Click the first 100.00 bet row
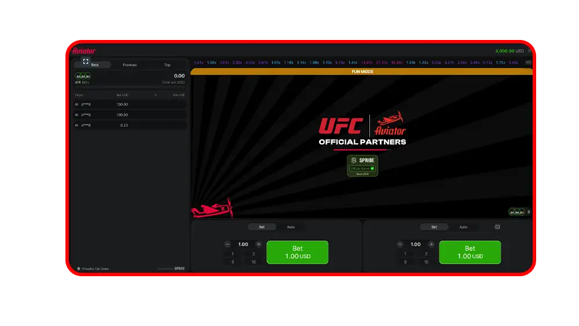 point(130,104)
